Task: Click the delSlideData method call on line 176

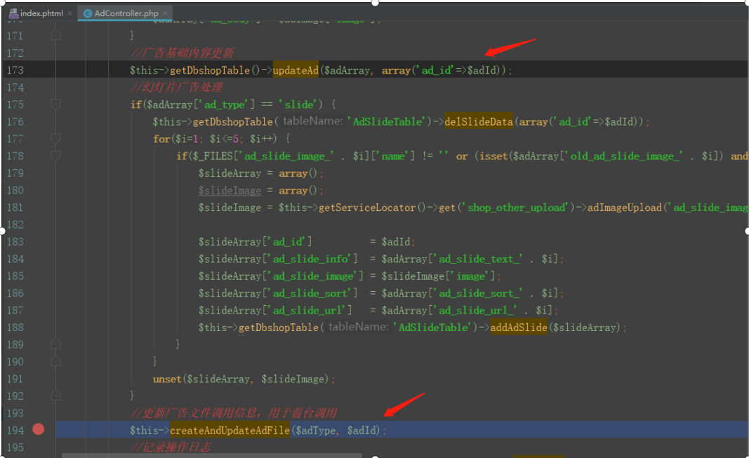Action: pos(479,121)
